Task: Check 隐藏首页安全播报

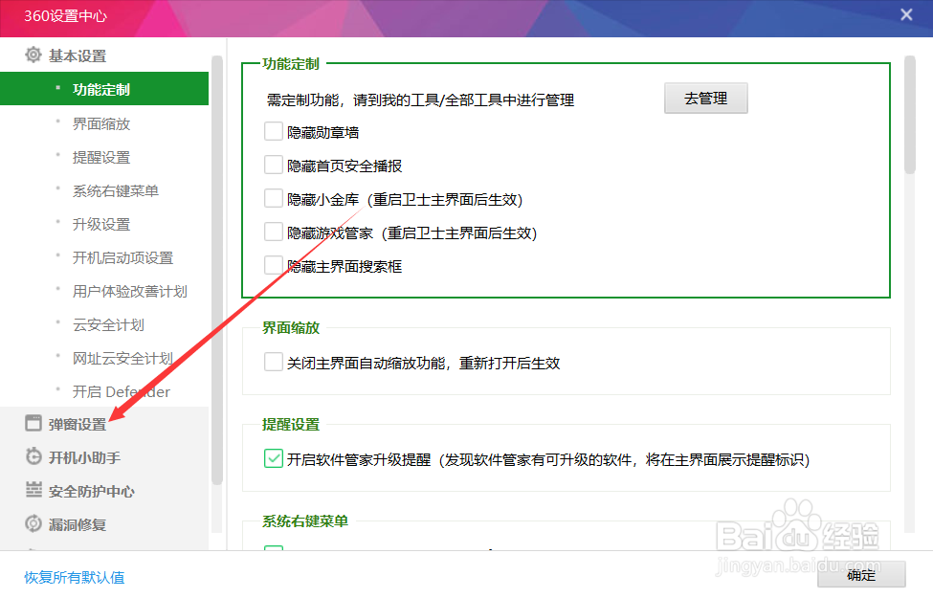Action: pos(273,166)
